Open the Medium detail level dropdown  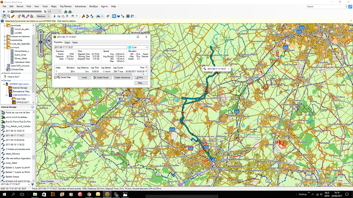click(x=43, y=16)
